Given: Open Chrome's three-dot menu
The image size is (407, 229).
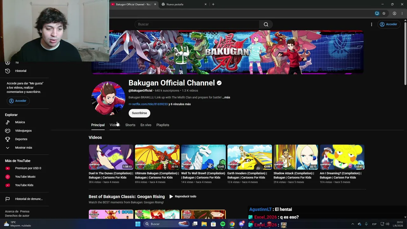Looking at the screenshot, I should point(402,13).
